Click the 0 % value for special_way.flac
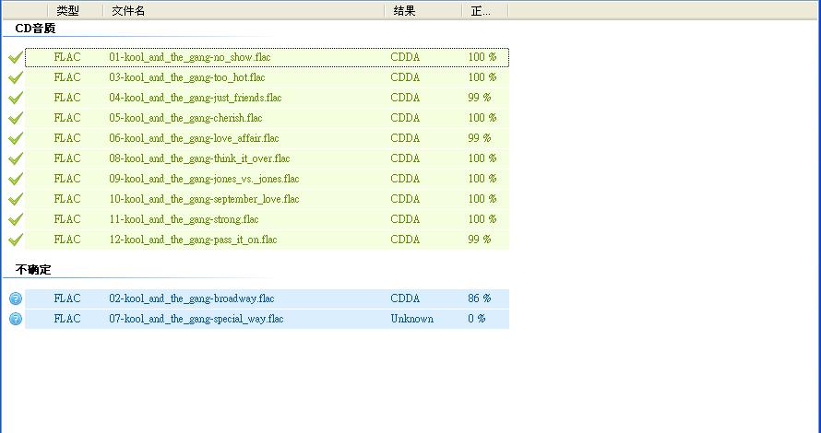The height and width of the screenshot is (433, 821). coord(477,319)
